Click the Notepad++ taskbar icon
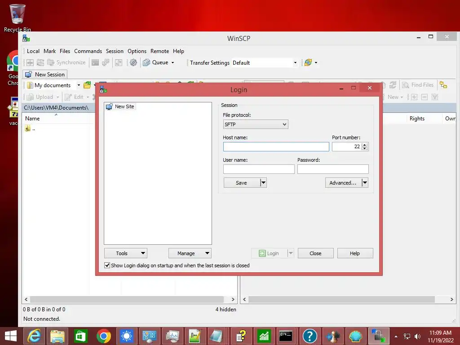 [195, 336]
